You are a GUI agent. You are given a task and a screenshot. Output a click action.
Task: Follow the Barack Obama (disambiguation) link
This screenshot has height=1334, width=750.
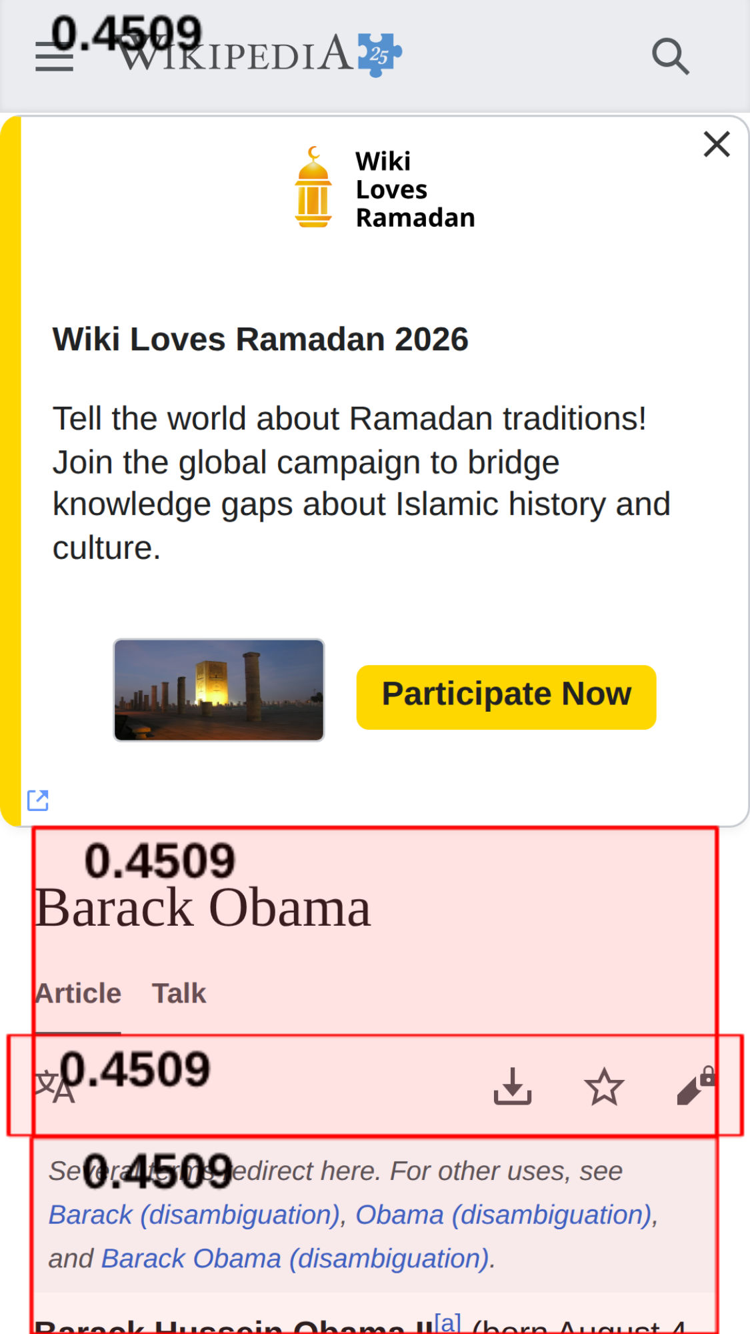coord(295,1259)
